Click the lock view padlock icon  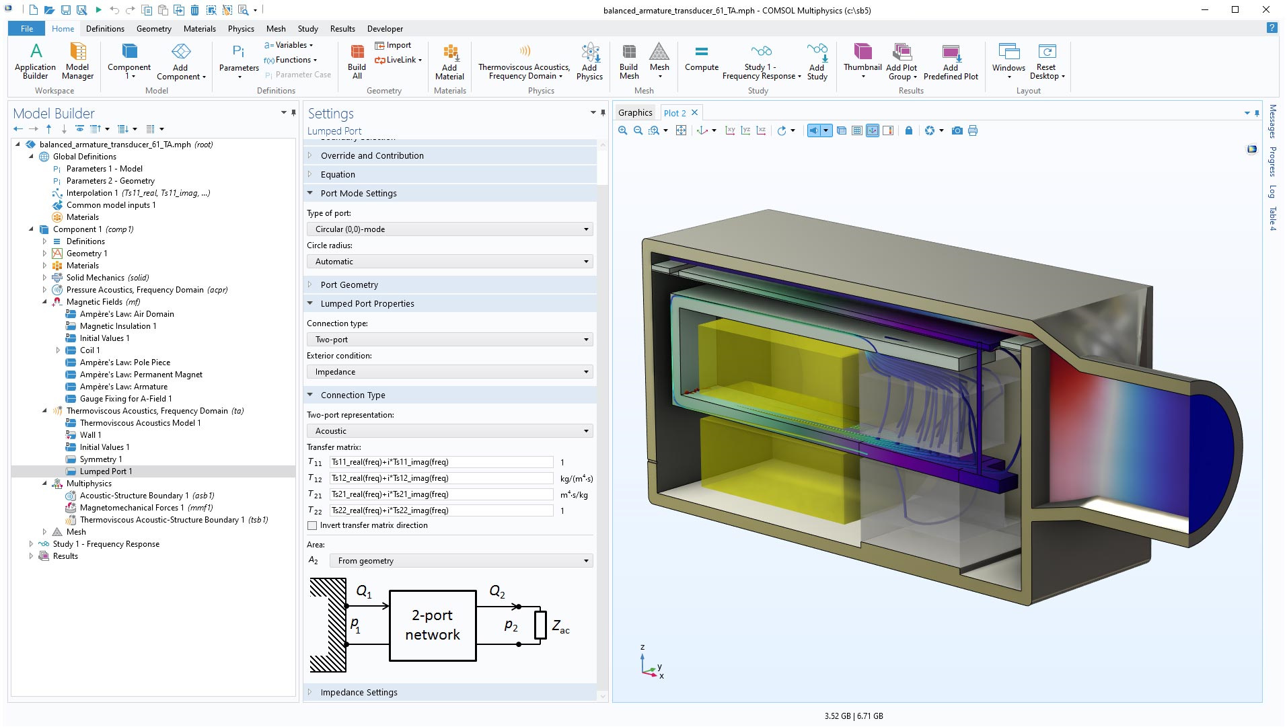[x=909, y=130]
